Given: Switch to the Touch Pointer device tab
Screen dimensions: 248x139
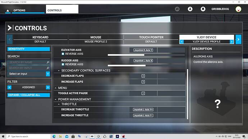Looking at the screenshot, I should tap(151, 39).
